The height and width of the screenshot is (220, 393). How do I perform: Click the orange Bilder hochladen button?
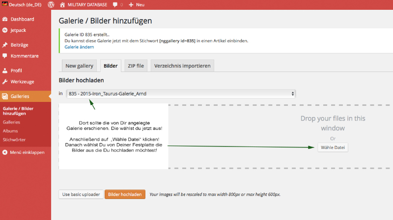[125, 194]
